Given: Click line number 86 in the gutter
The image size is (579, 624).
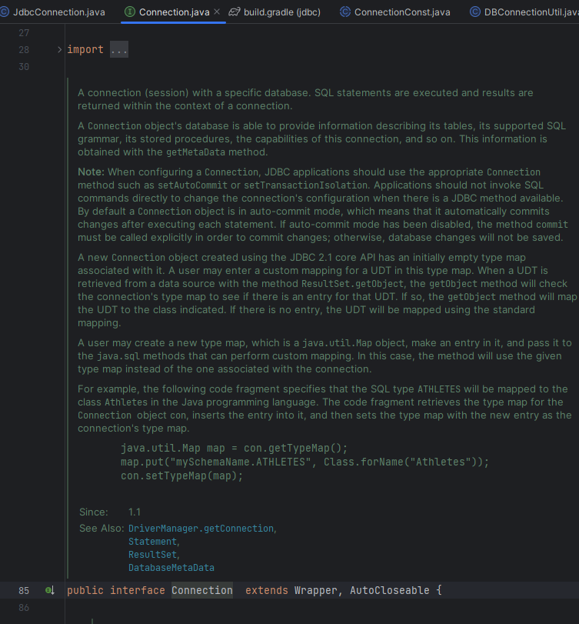Looking at the screenshot, I should [x=24, y=608].
